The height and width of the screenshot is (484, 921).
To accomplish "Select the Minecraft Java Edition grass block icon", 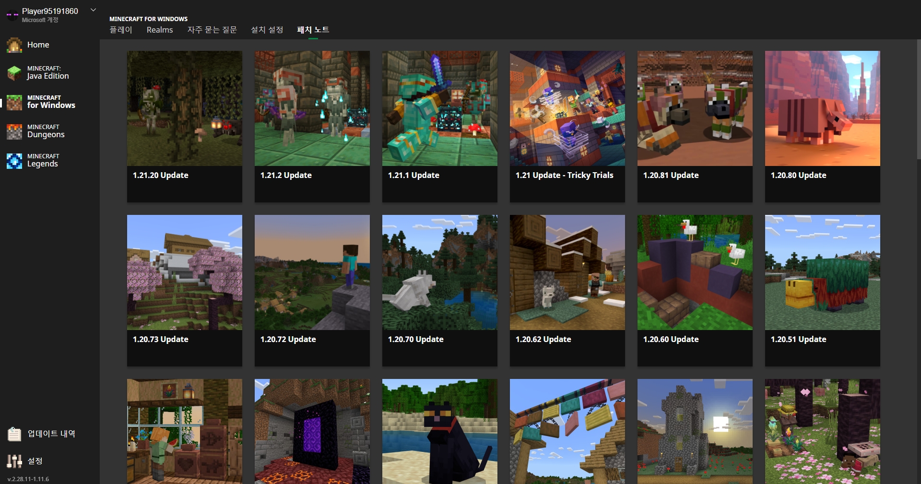I will point(14,73).
